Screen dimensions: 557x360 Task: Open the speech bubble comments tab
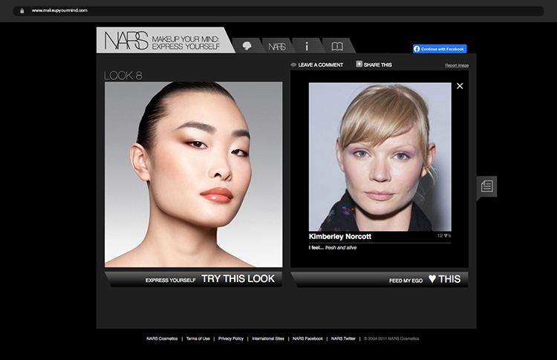pyautogui.click(x=247, y=46)
